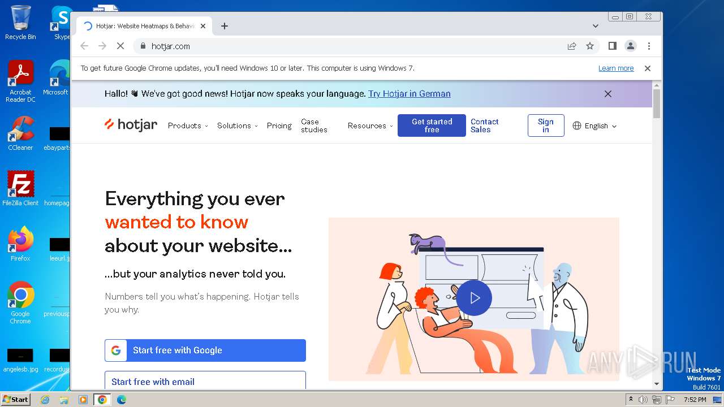
Task: Click the network tray icon
Action: (x=657, y=400)
